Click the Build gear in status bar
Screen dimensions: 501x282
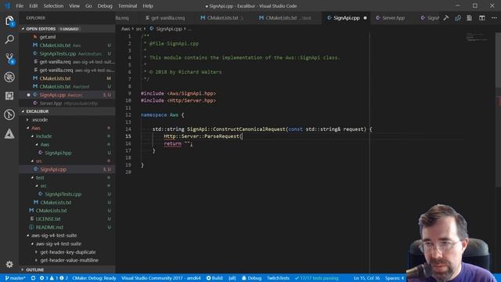(x=214, y=278)
